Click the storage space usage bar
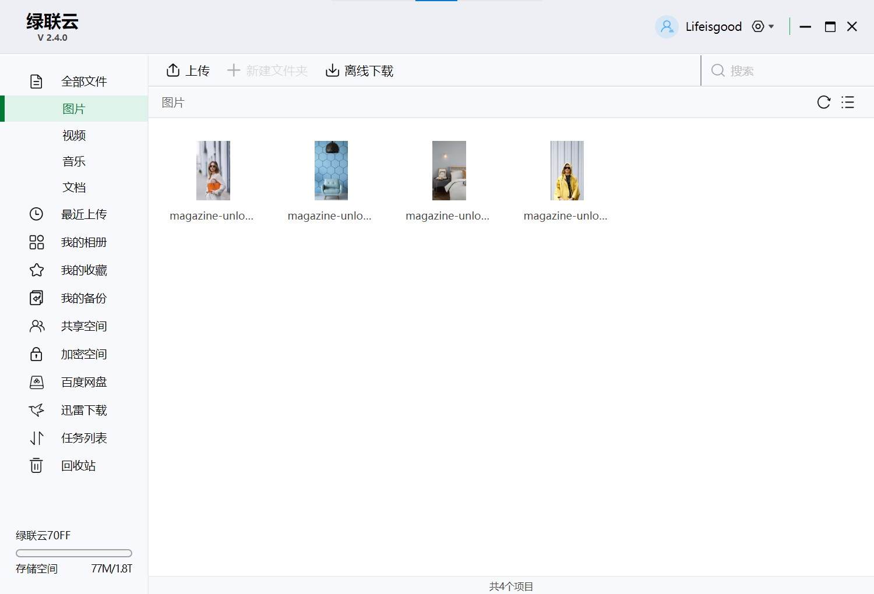 pyautogui.click(x=74, y=553)
